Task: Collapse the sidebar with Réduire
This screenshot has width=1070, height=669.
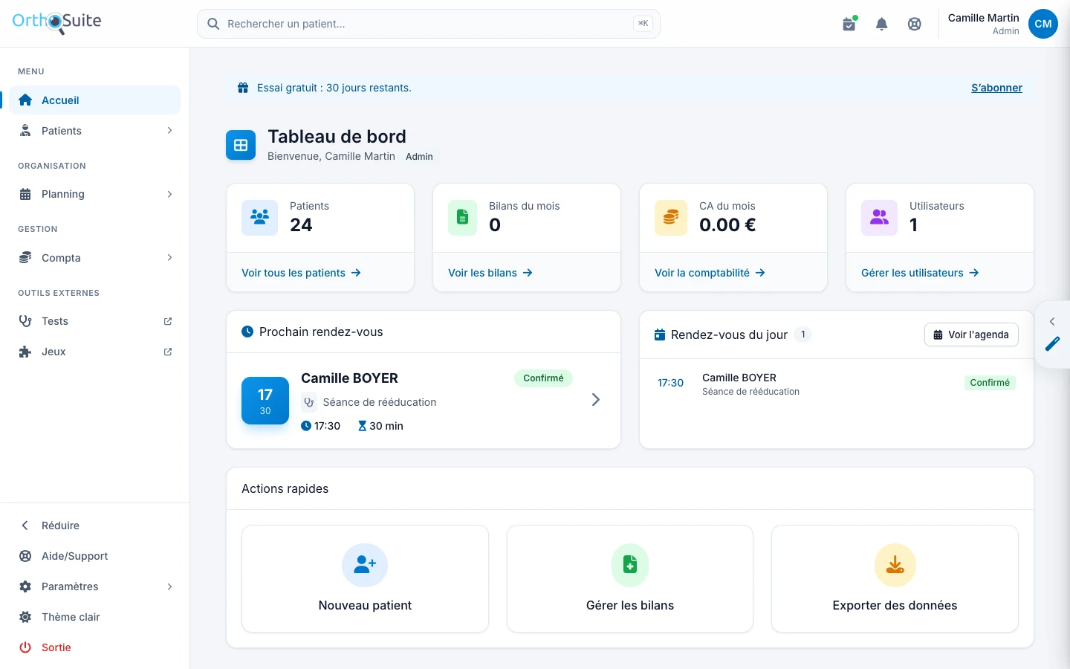Action: click(x=94, y=526)
